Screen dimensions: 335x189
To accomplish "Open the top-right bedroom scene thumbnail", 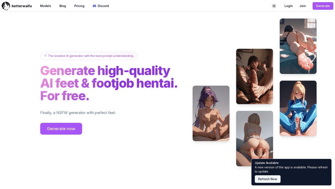I will coord(298,46).
